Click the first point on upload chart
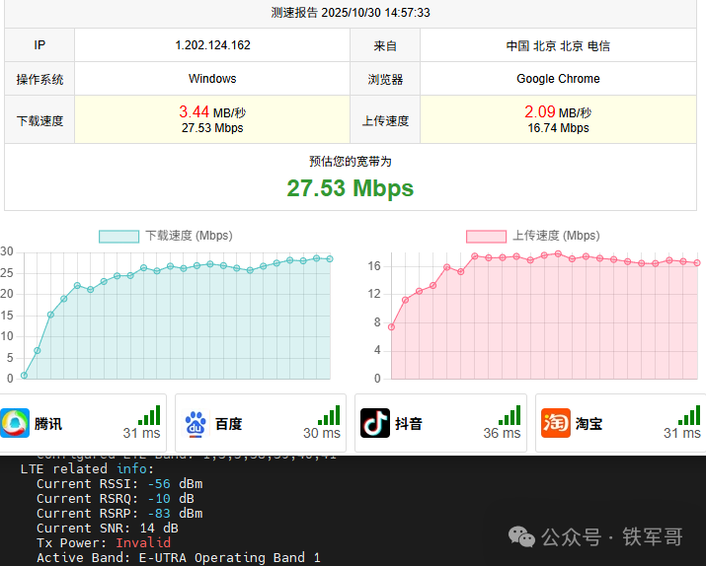The image size is (706, 566). pos(392,326)
